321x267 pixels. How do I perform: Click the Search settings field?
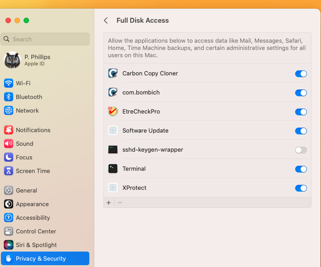45,39
